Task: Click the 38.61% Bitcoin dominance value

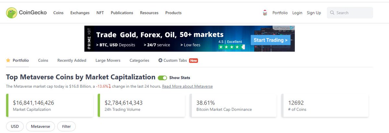Action: point(206,103)
